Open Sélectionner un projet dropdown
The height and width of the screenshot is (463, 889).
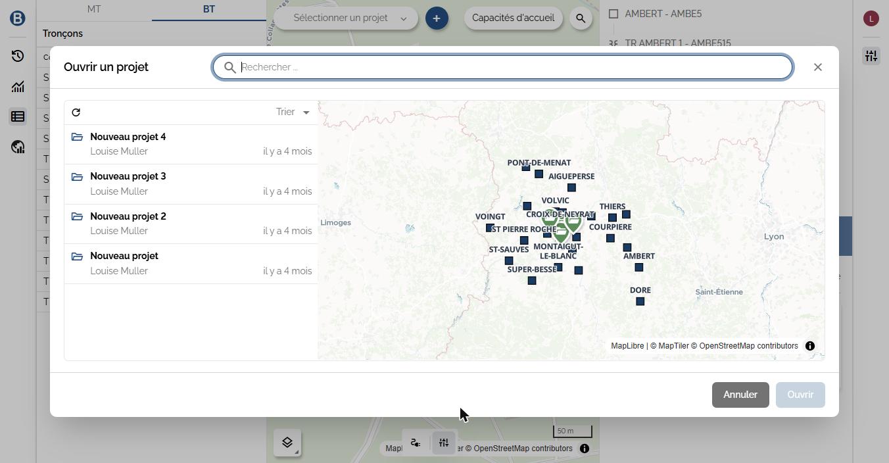click(x=346, y=18)
